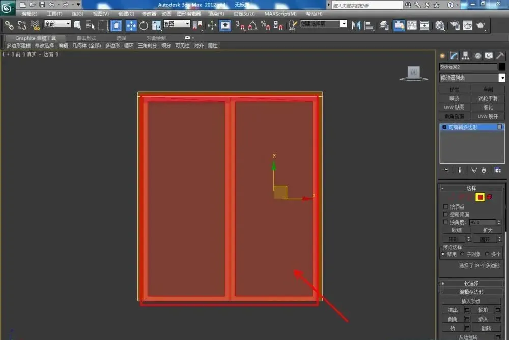
Task: Click the Mirror tool icon
Action: 356,25
